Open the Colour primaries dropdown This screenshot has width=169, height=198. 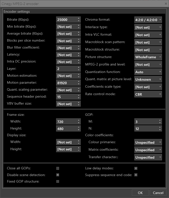148,142
